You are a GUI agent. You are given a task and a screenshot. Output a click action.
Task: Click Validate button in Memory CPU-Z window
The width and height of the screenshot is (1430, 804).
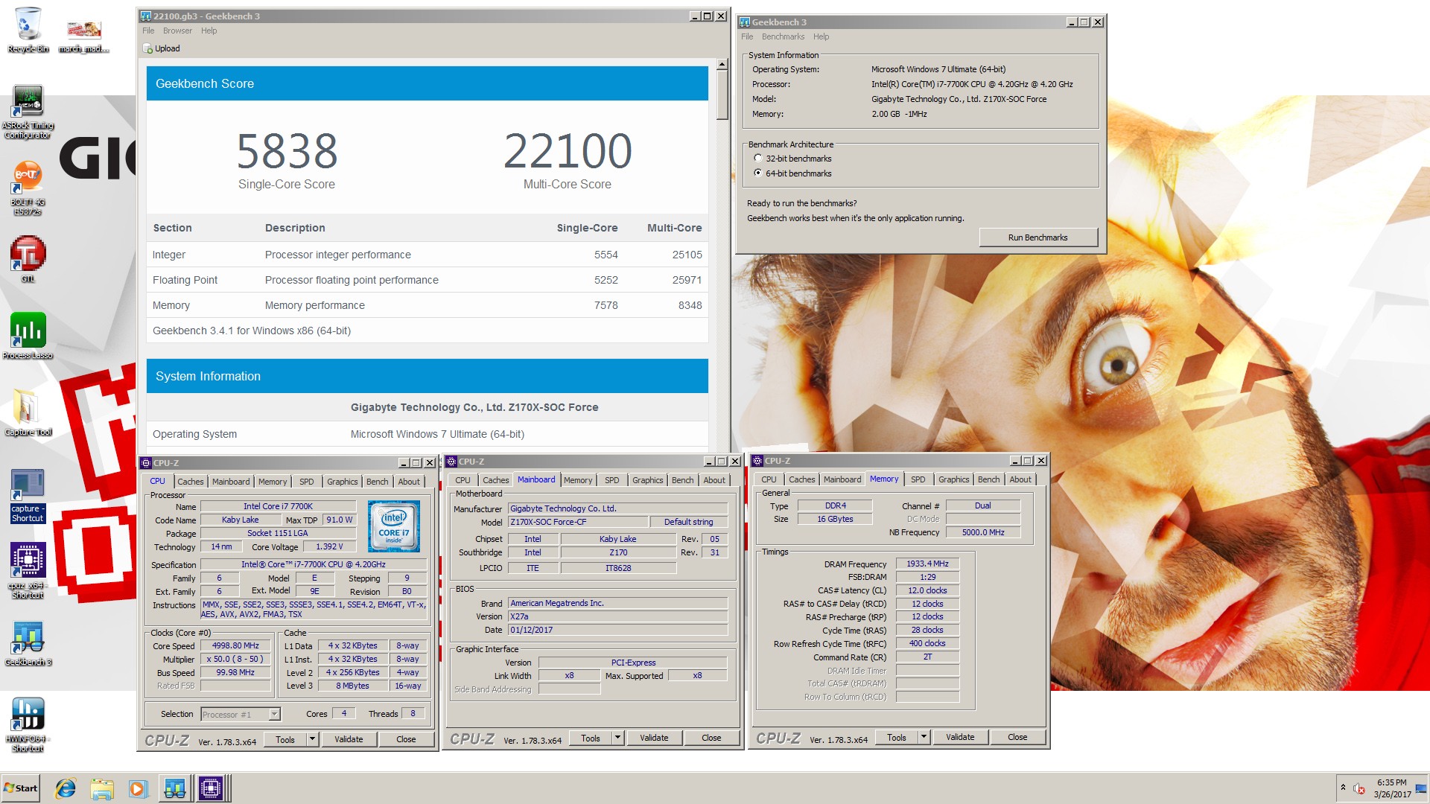(960, 737)
